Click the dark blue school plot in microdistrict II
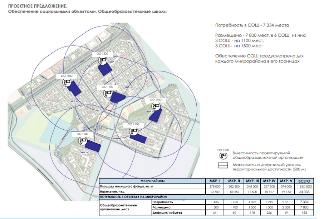The height and width of the screenshot is (219, 329). tap(118, 97)
